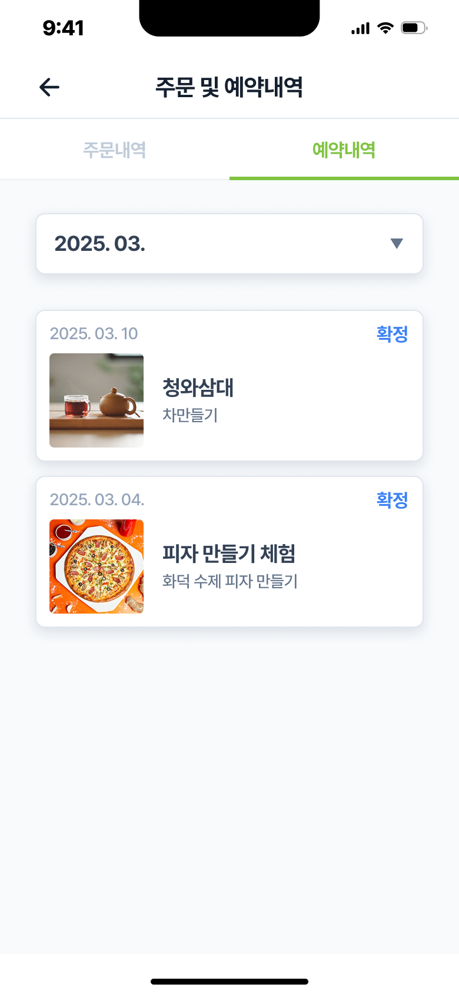The width and height of the screenshot is (459, 994).
Task: Select the 예약내역 tab
Action: (x=344, y=150)
